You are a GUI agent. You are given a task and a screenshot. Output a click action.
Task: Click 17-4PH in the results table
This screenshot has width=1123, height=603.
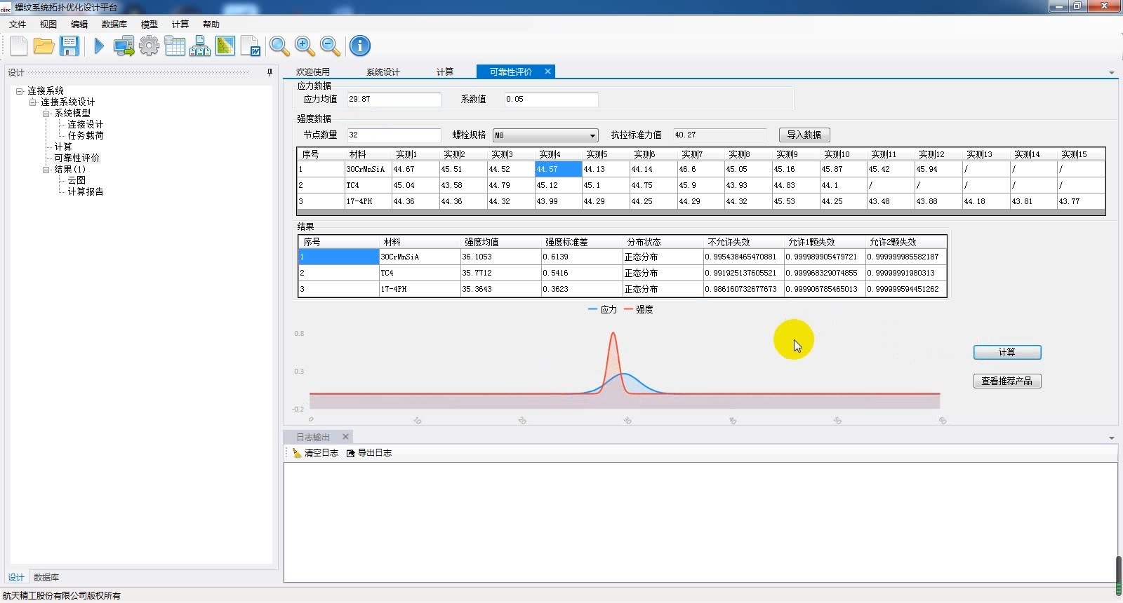(419, 289)
